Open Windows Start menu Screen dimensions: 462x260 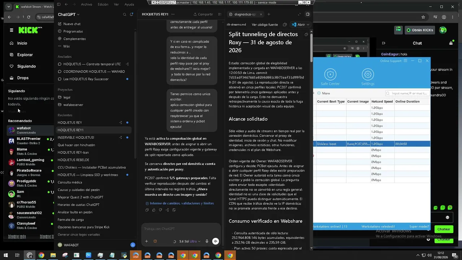click(x=5, y=255)
